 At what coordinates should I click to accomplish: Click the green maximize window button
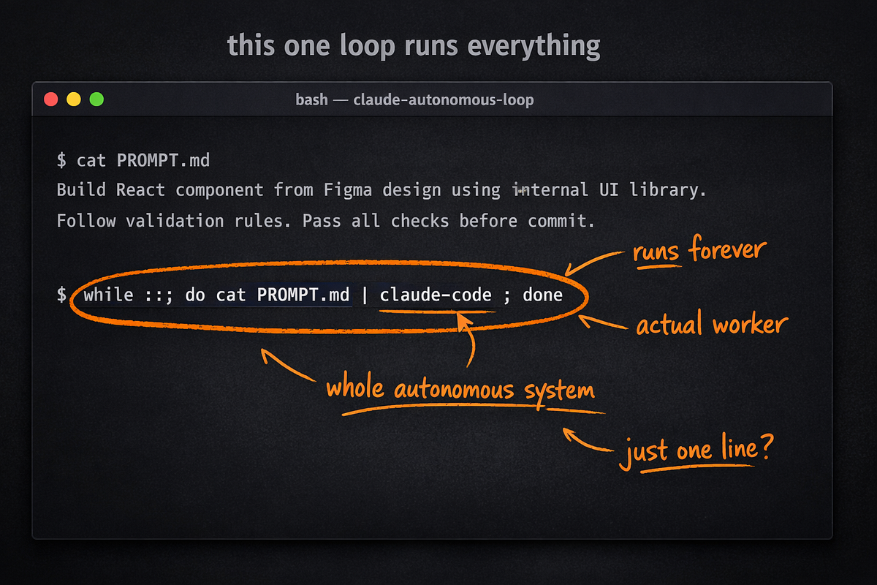(x=96, y=99)
